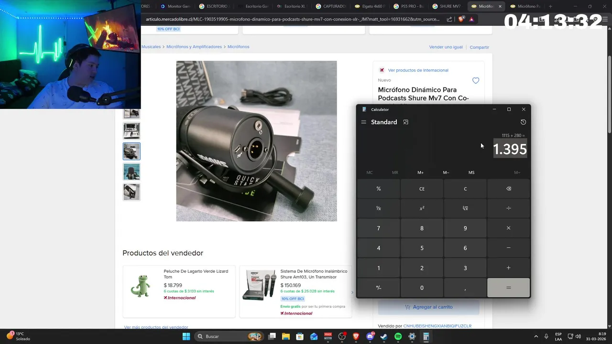Click Ver más productos del vendedor
The width and height of the screenshot is (612, 344).
tap(156, 327)
